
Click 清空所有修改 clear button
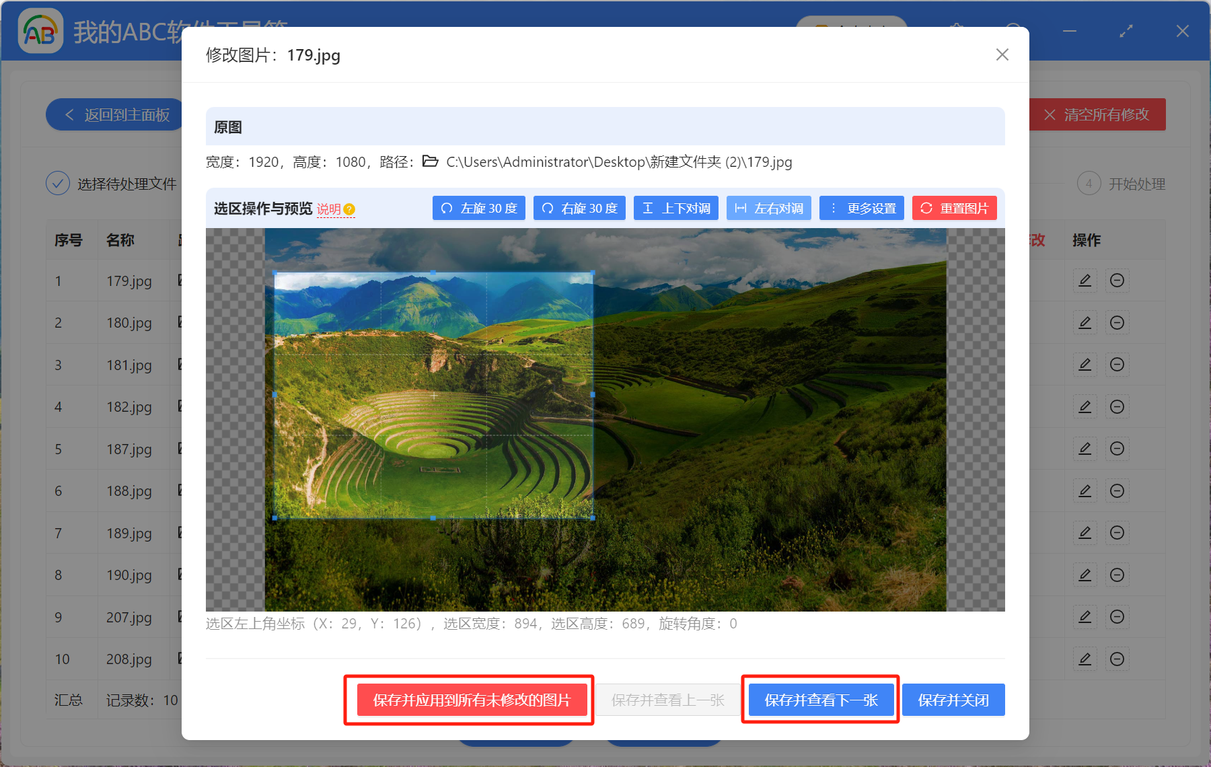point(1098,115)
